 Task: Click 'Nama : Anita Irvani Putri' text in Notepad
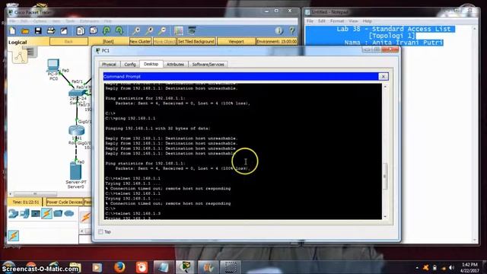tap(393, 43)
